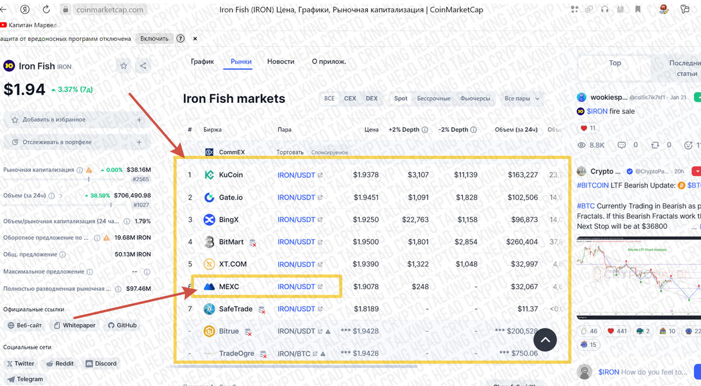Select Бессрочные market type
Image resolution: width=701 pixels, height=386 pixels.
[x=434, y=99]
